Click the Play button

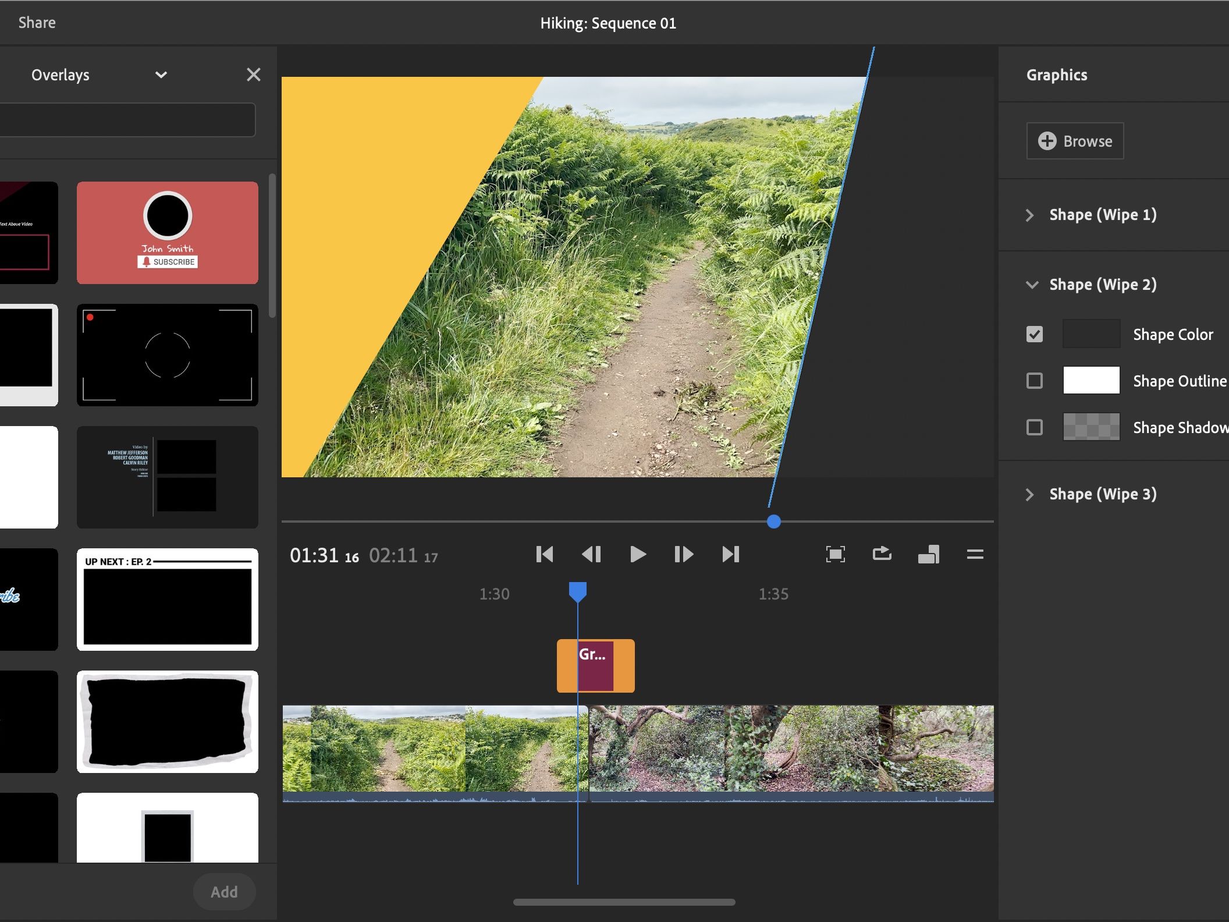638,554
